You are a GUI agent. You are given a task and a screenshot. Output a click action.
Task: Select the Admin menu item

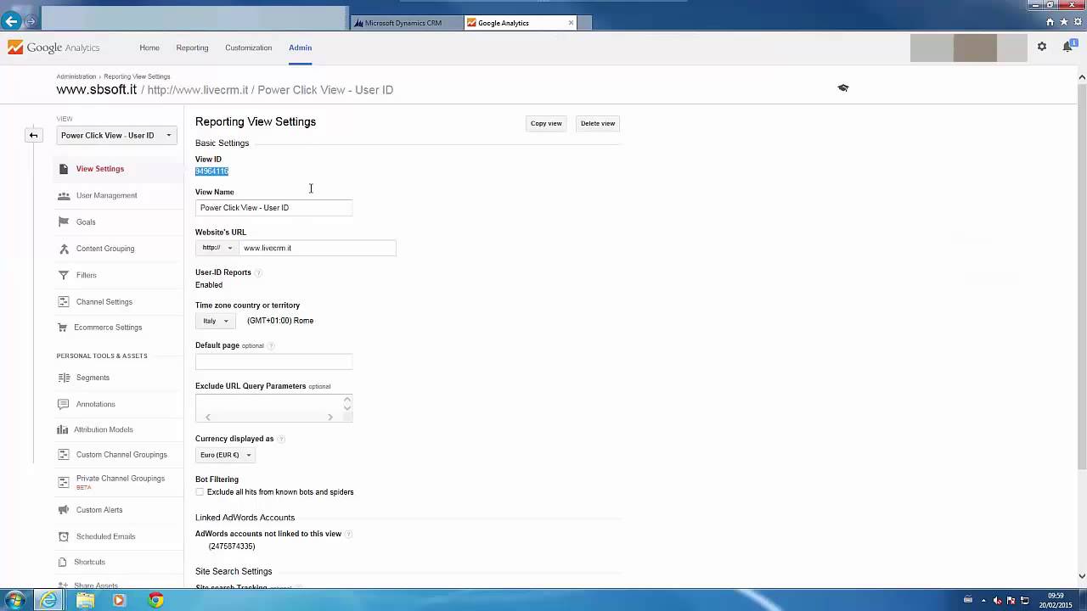(x=300, y=48)
